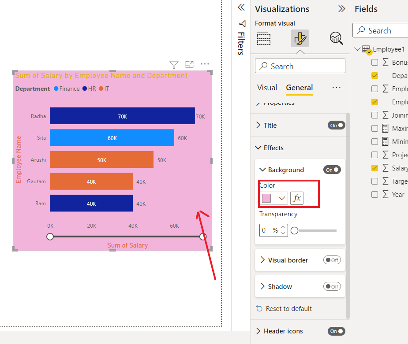Expand the Title section
The width and height of the screenshot is (408, 344).
(x=258, y=125)
